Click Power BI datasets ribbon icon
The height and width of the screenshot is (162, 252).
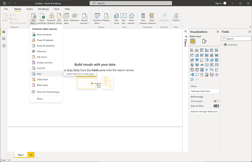pyautogui.click(x=51, y=19)
